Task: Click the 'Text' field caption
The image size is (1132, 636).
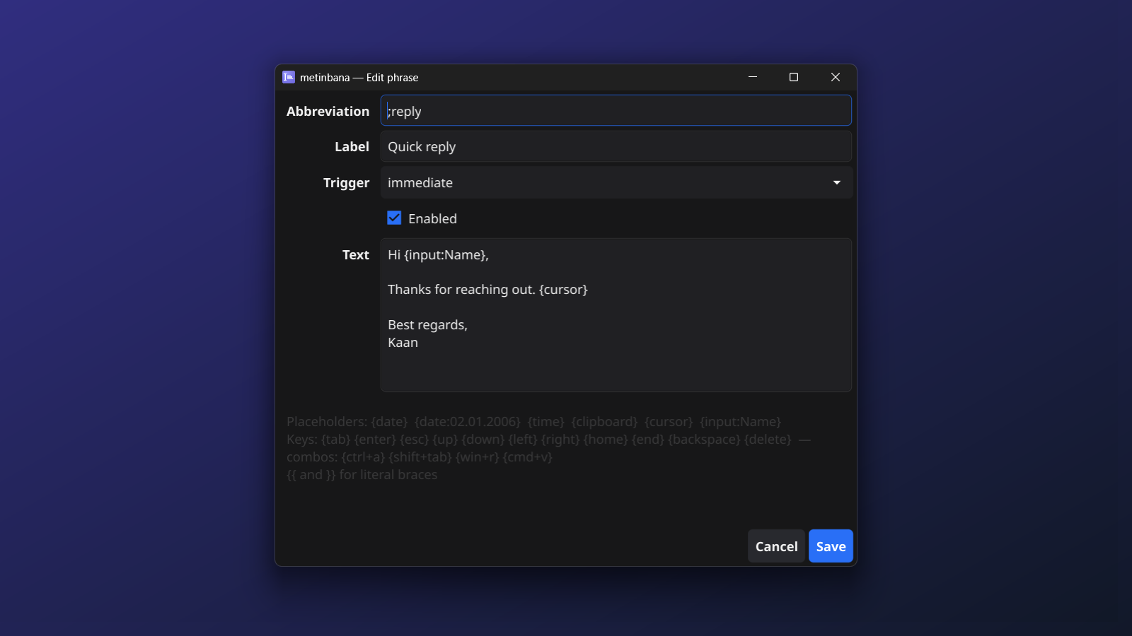Action: 356,255
